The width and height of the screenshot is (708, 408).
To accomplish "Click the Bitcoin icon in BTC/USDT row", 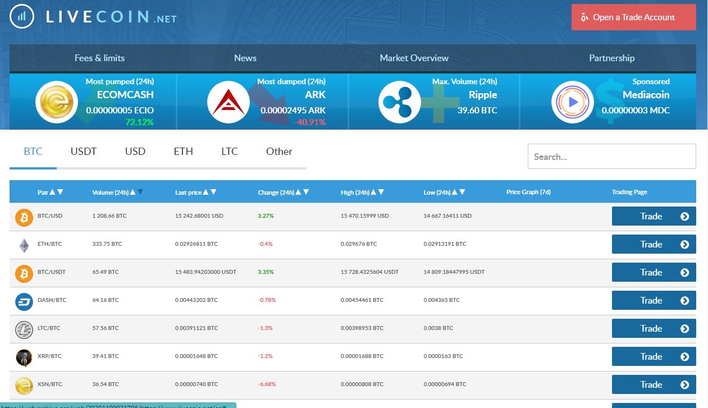I will (x=24, y=273).
